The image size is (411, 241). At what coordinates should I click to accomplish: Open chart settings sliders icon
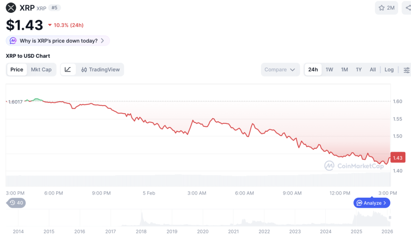406,70
